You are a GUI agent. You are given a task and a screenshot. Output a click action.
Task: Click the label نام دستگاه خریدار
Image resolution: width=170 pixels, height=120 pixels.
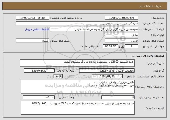154,24
